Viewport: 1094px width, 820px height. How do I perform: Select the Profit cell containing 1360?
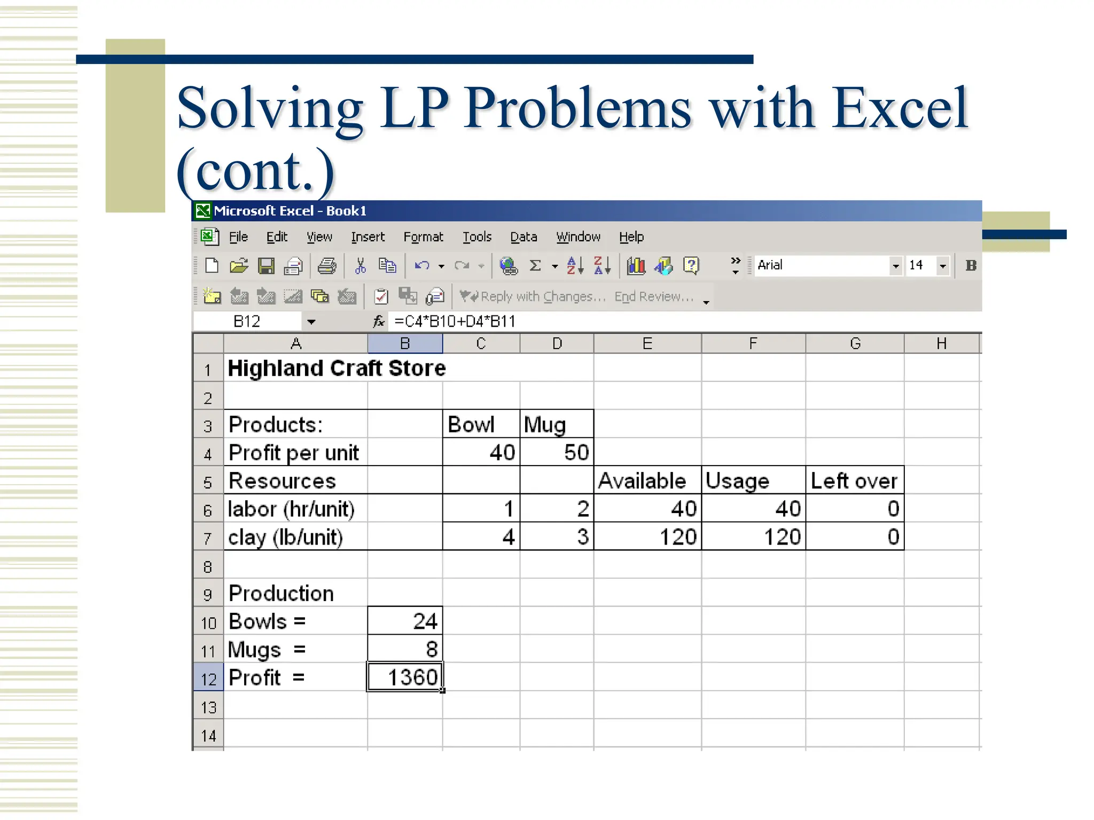(405, 677)
